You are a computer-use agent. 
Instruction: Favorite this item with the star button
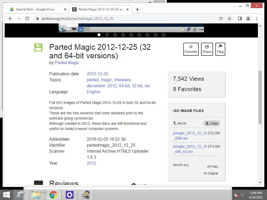pyautogui.click(x=191, y=49)
